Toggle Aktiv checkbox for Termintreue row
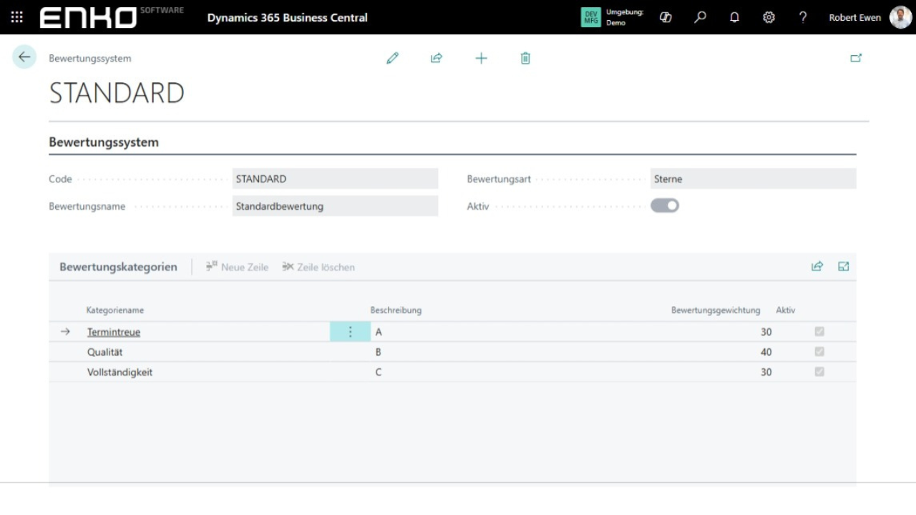916x515 pixels. pos(819,332)
